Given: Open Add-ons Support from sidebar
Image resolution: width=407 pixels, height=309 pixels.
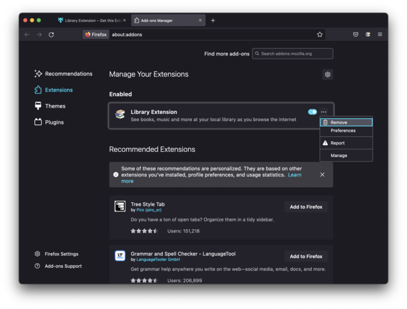Looking at the screenshot, I should (x=58, y=266).
